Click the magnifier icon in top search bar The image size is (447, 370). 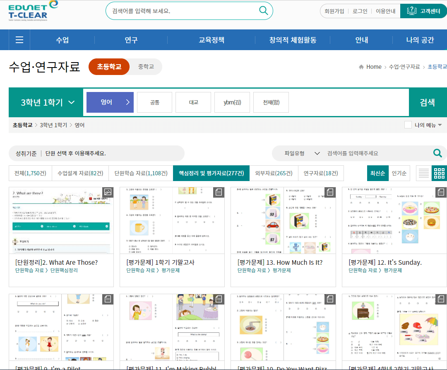click(263, 11)
